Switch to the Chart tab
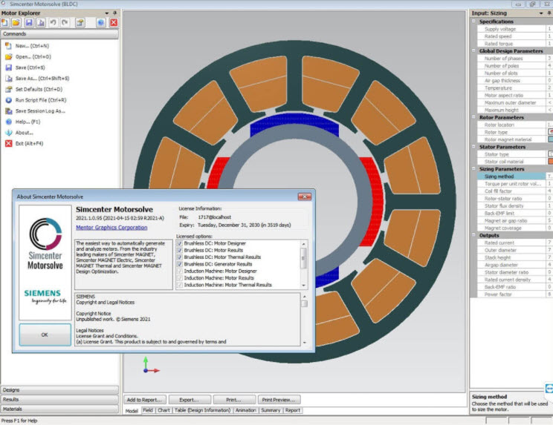 pyautogui.click(x=164, y=410)
